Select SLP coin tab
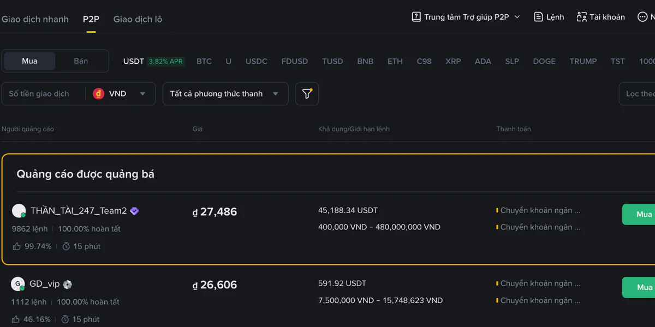655x327 pixels. coord(512,61)
